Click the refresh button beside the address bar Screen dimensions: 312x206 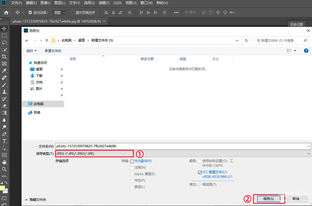pyautogui.click(x=246, y=41)
